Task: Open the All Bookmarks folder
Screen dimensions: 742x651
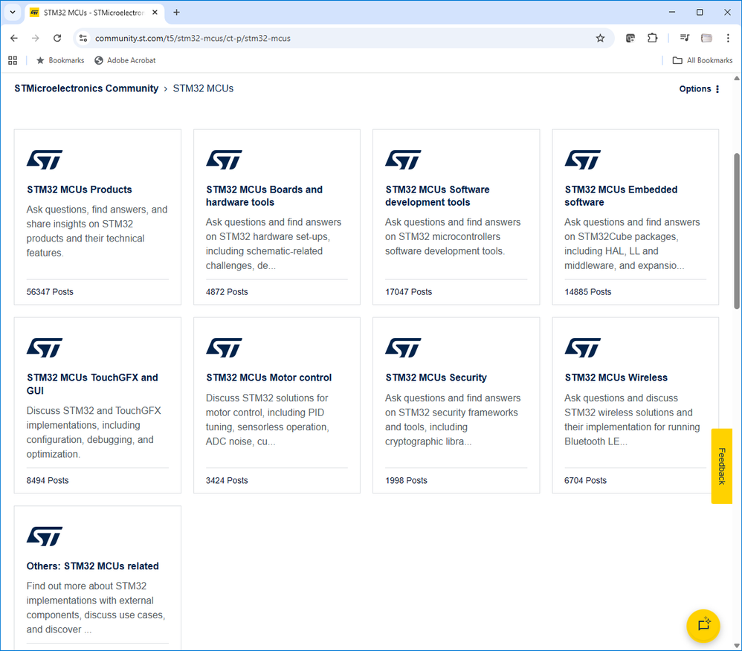Action: point(703,60)
